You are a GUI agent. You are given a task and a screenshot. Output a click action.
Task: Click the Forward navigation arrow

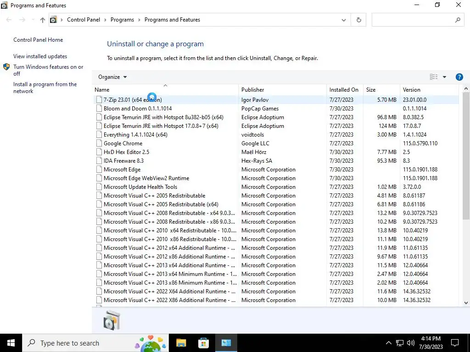[22, 20]
